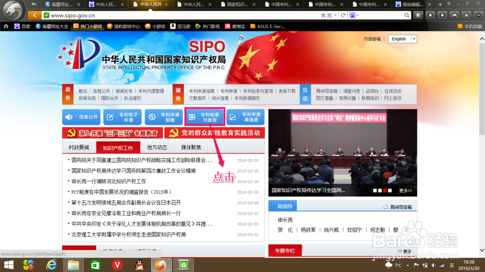Open 专利代理管理 navigation link
The width and height of the screenshot is (485, 272).
[x=151, y=91]
